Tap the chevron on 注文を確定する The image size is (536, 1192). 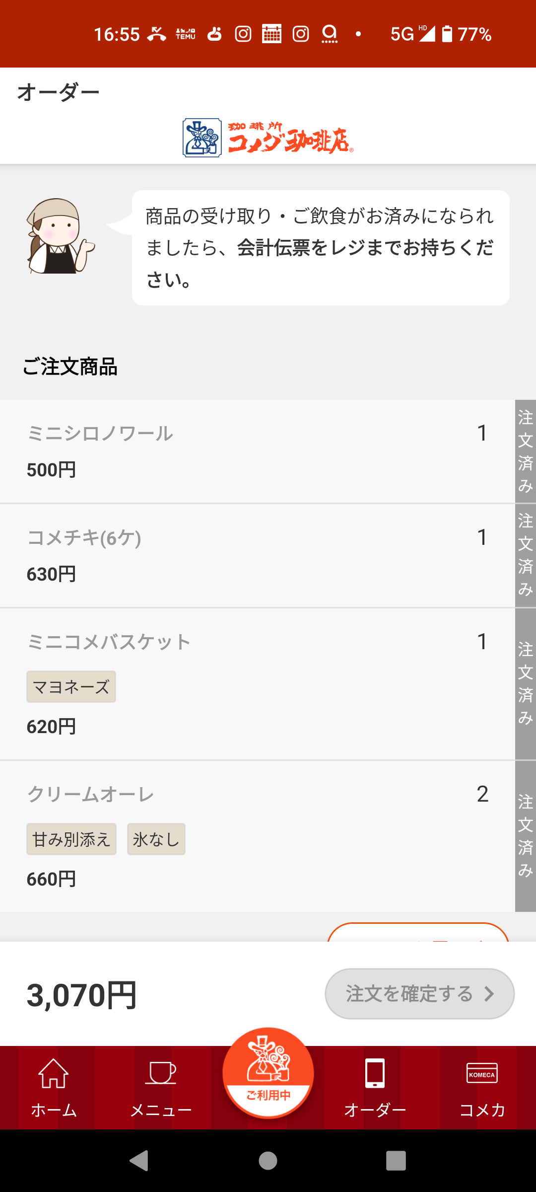[x=489, y=994]
